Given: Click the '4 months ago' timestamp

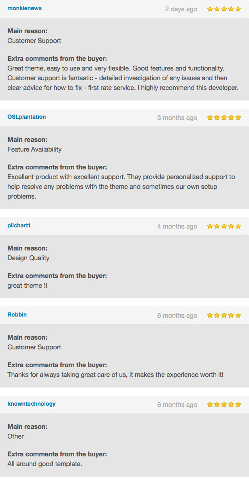Looking at the screenshot, I should (177, 226).
